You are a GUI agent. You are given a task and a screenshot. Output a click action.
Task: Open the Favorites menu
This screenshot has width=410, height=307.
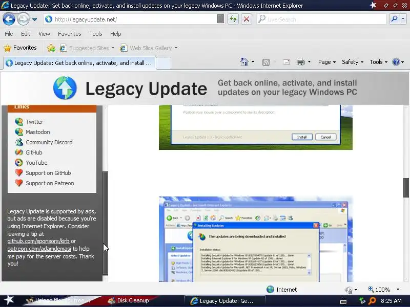pyautogui.click(x=70, y=34)
